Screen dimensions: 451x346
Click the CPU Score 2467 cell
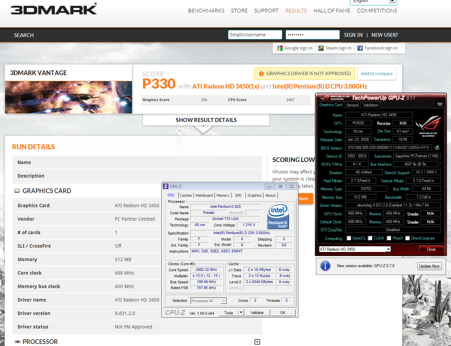pos(269,100)
